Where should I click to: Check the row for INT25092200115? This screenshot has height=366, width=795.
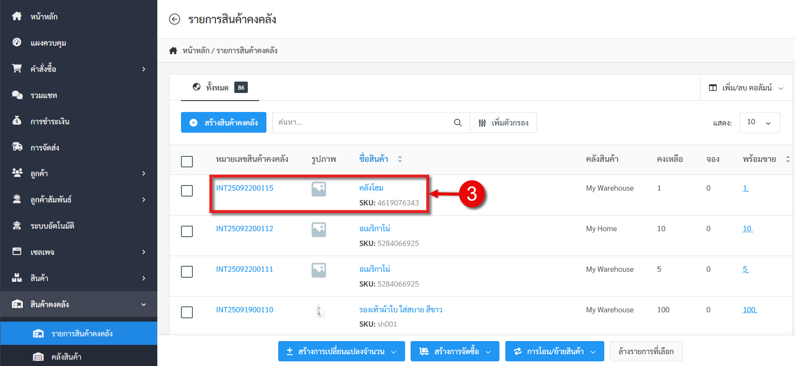187,191
